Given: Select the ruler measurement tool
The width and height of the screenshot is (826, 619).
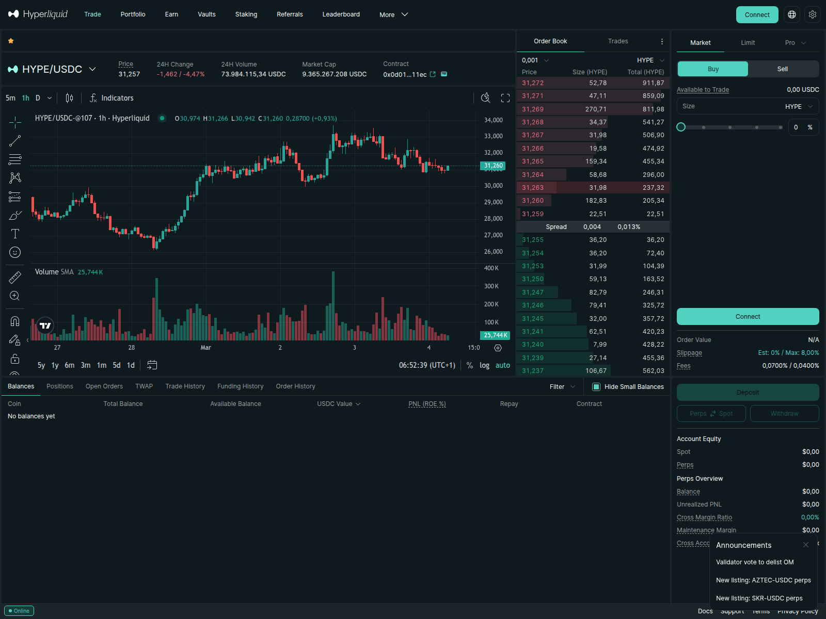Looking at the screenshot, I should tap(15, 277).
